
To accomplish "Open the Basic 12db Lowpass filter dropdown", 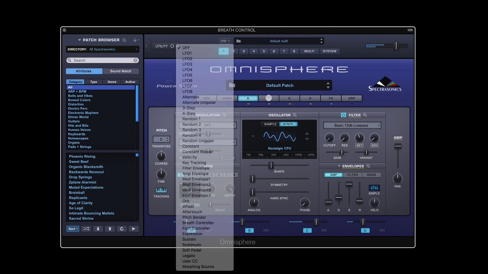I will (352, 125).
